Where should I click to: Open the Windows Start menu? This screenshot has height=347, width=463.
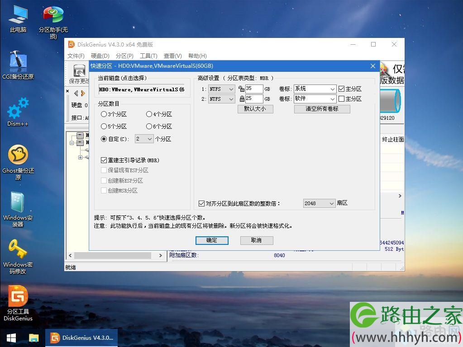pos(11,338)
